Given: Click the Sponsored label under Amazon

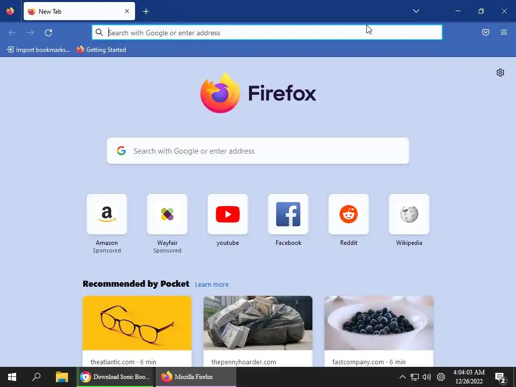Looking at the screenshot, I should click(107, 250).
